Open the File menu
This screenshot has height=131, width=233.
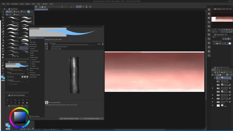[4, 4]
